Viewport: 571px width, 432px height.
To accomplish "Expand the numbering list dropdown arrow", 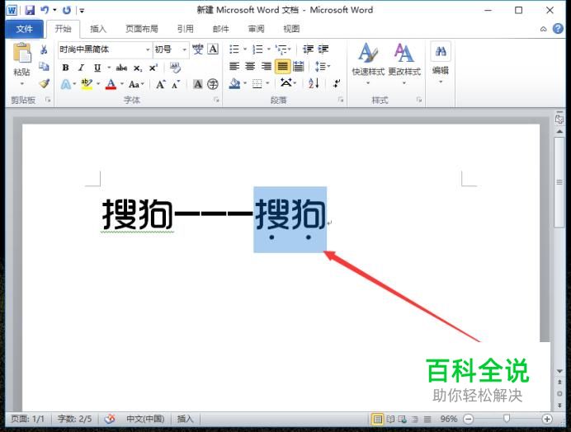I will click(269, 49).
